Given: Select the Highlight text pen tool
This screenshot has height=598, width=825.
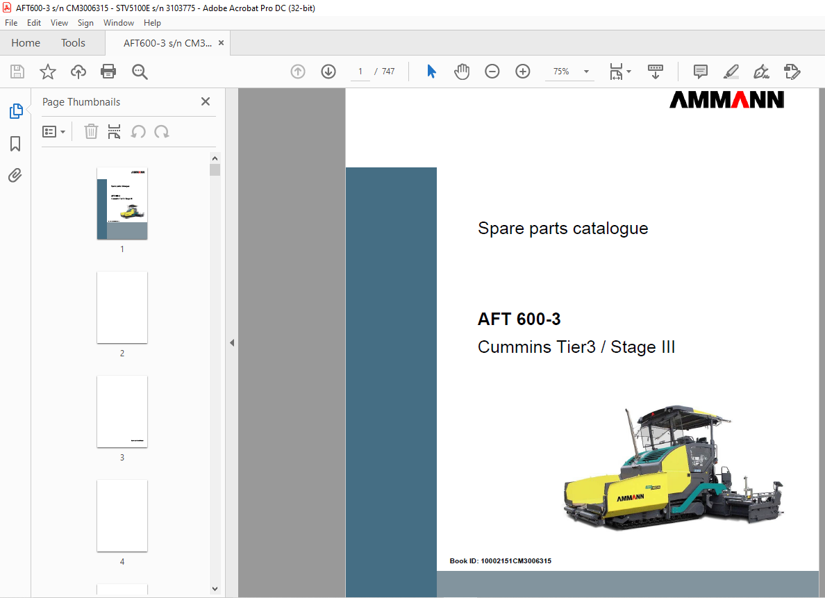Looking at the screenshot, I should pos(731,72).
